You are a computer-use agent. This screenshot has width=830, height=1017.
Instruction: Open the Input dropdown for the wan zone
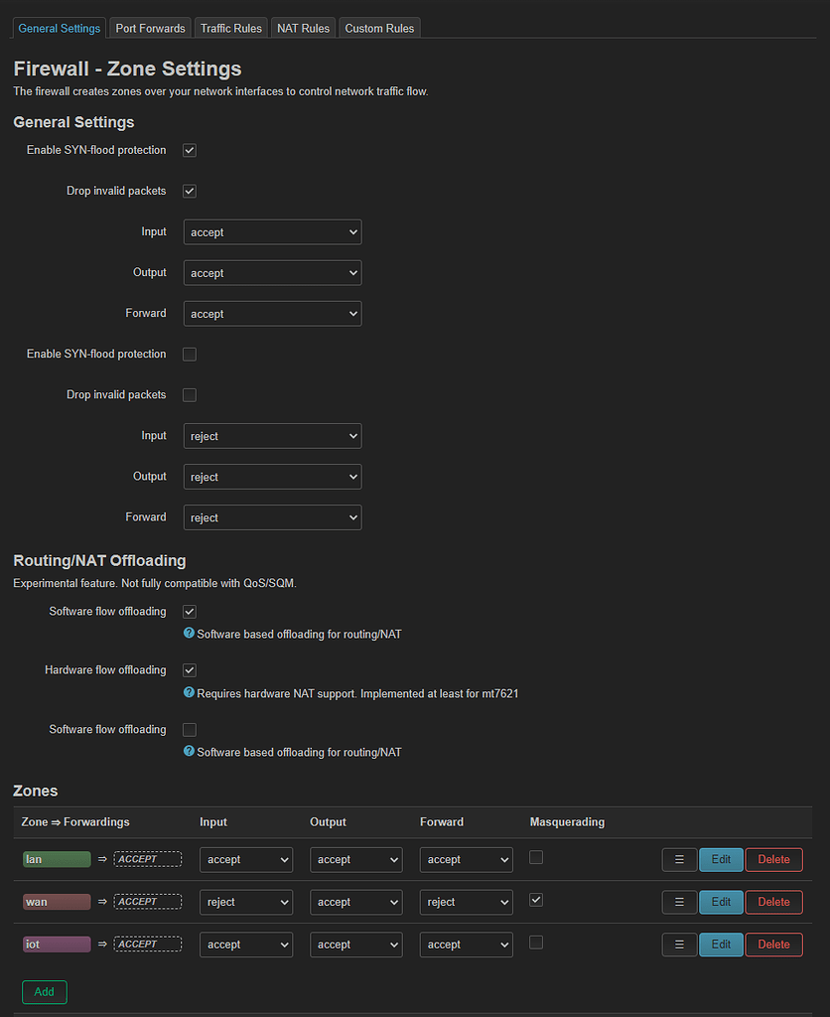245,902
